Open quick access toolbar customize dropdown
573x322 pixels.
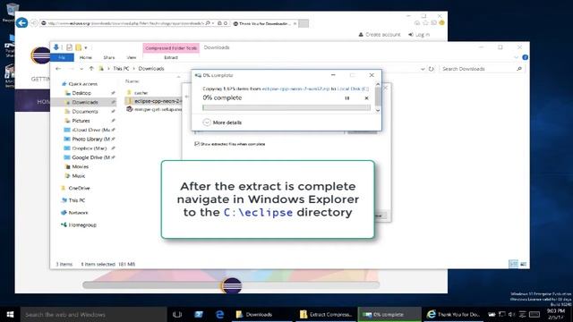tap(86, 47)
